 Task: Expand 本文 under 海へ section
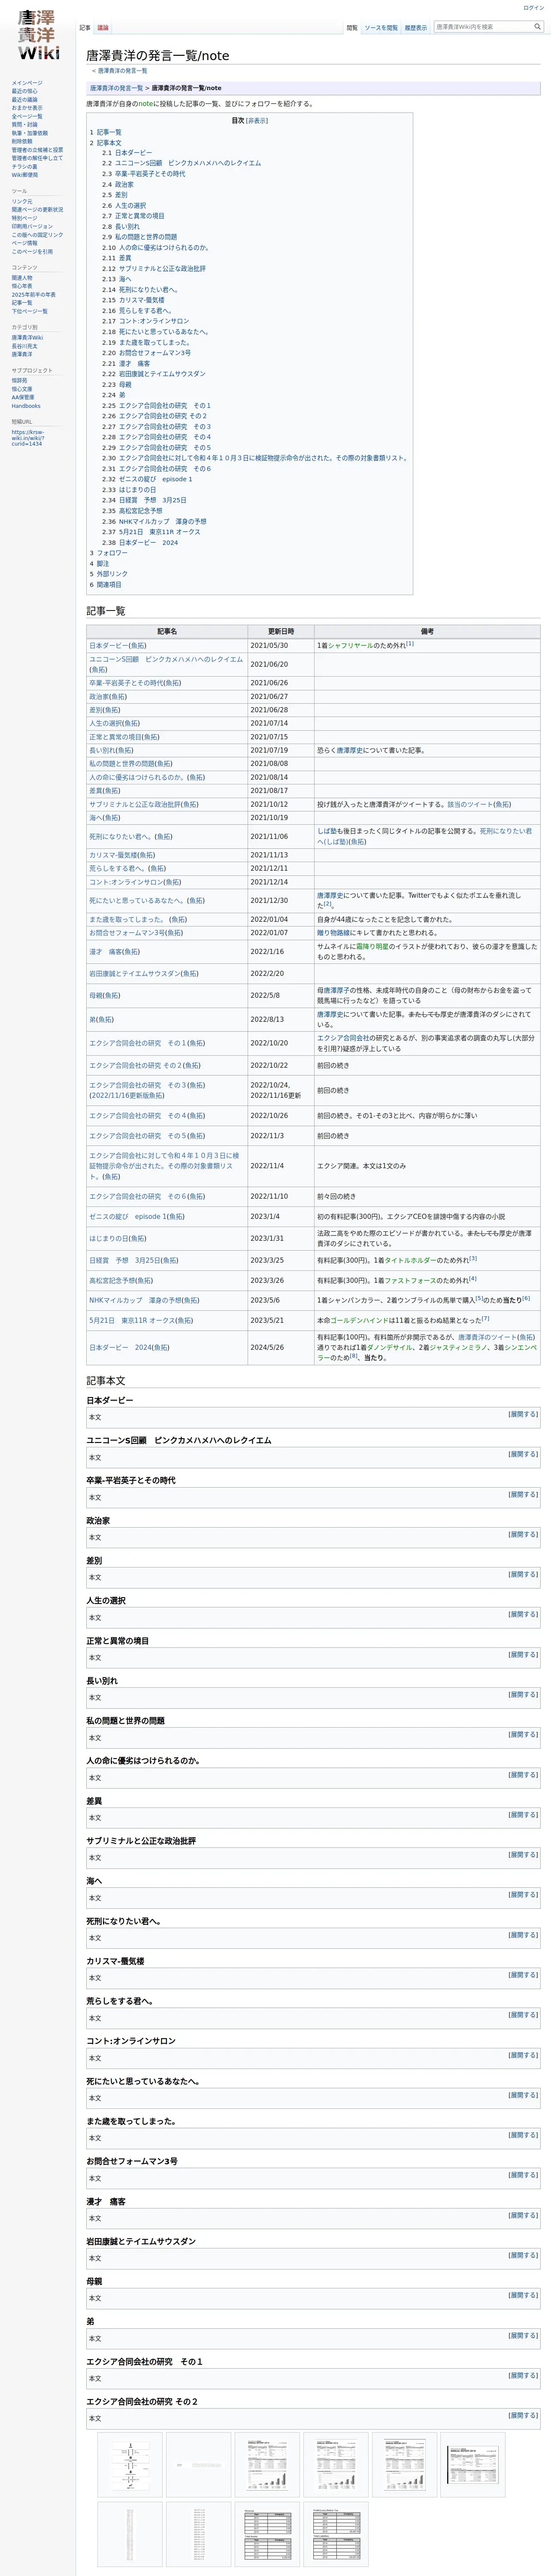point(523,1894)
